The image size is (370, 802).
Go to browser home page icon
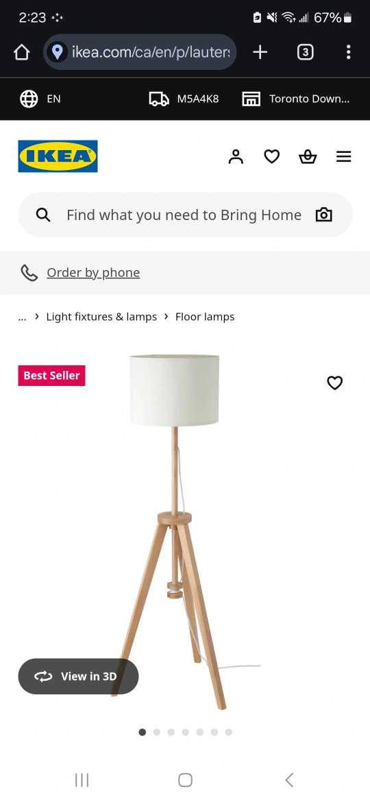click(21, 51)
